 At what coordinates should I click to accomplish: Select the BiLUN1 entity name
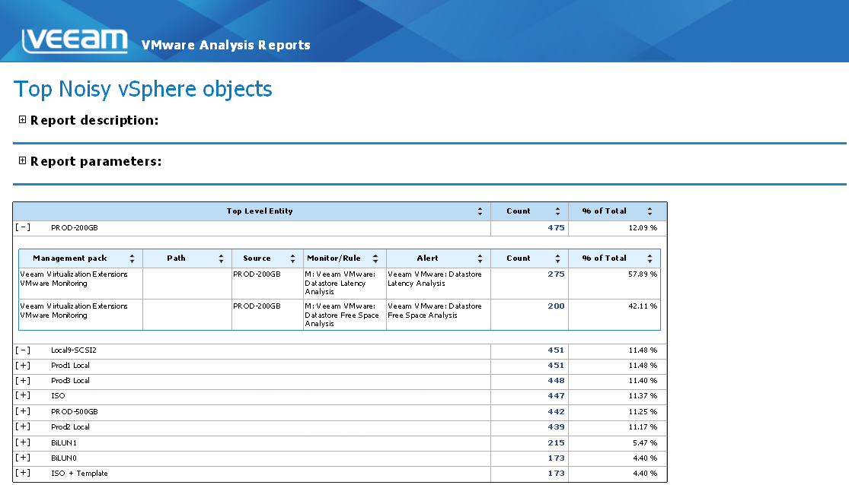click(64, 443)
